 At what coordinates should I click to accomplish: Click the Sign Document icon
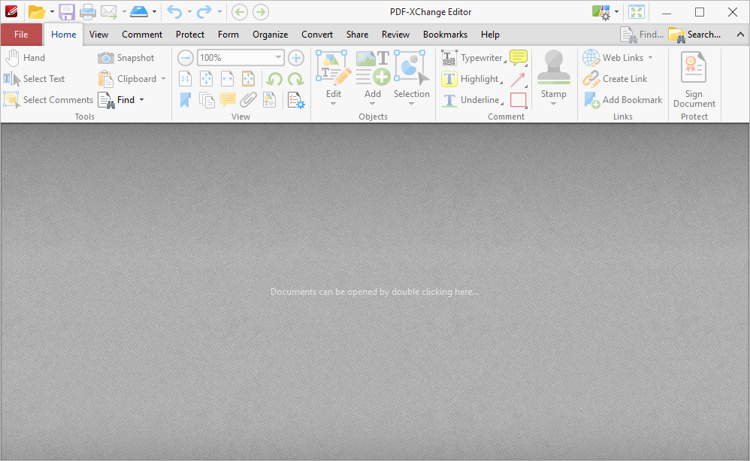[694, 79]
